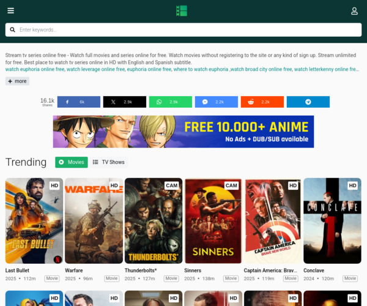Open the Free 10.000+ Anime banner

tap(183, 132)
